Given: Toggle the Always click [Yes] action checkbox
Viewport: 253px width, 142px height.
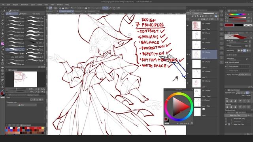Looking at the screenshot, I should (226, 119).
